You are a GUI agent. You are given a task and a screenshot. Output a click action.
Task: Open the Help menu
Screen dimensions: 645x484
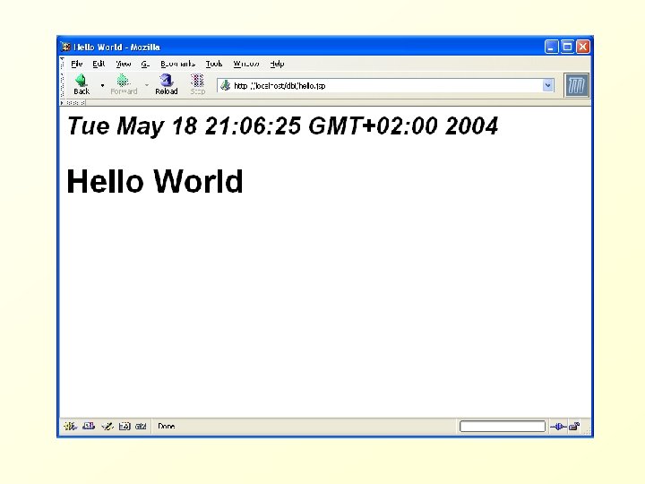click(277, 64)
